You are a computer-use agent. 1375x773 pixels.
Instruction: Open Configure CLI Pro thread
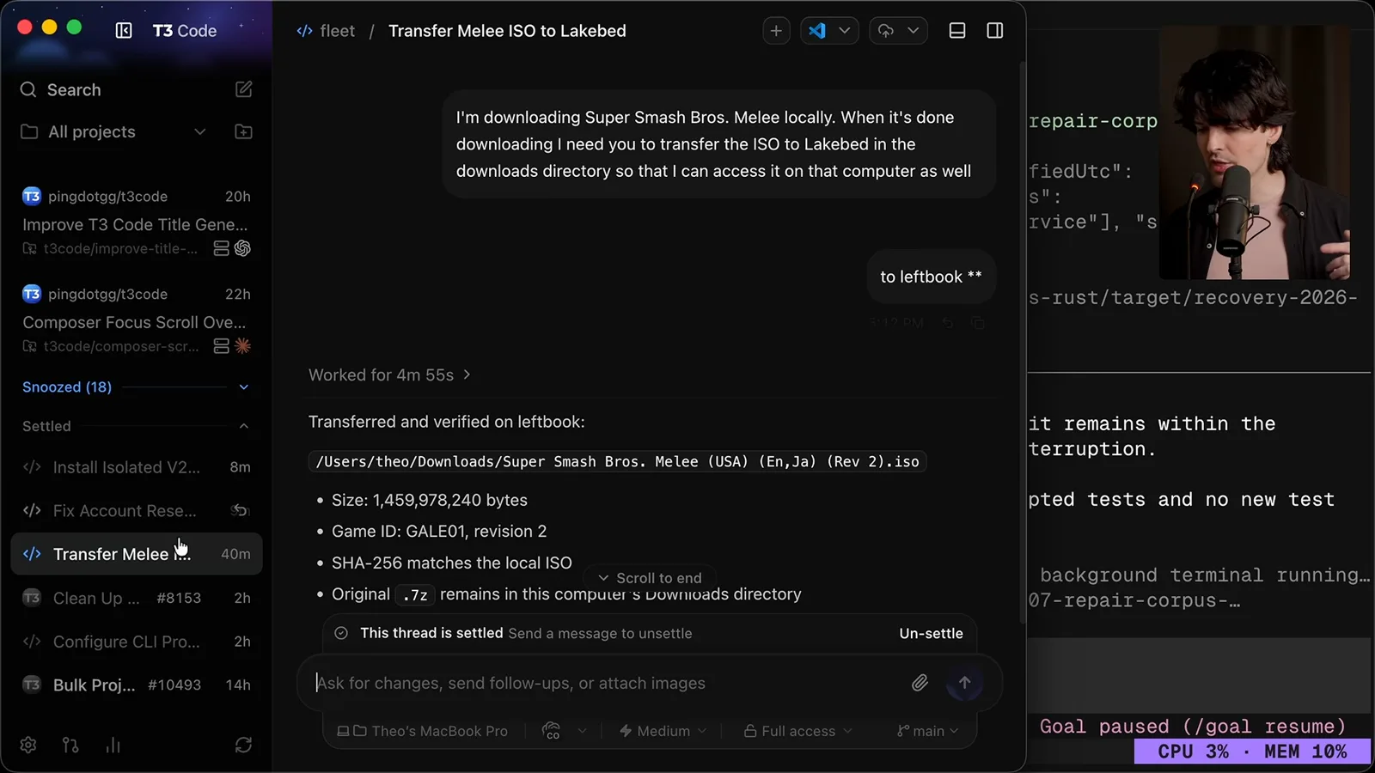coord(137,642)
